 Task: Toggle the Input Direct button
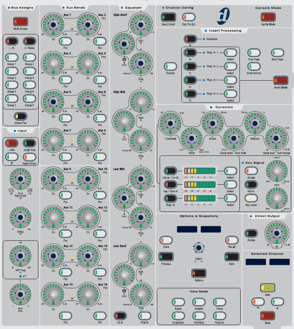(x=169, y=17)
